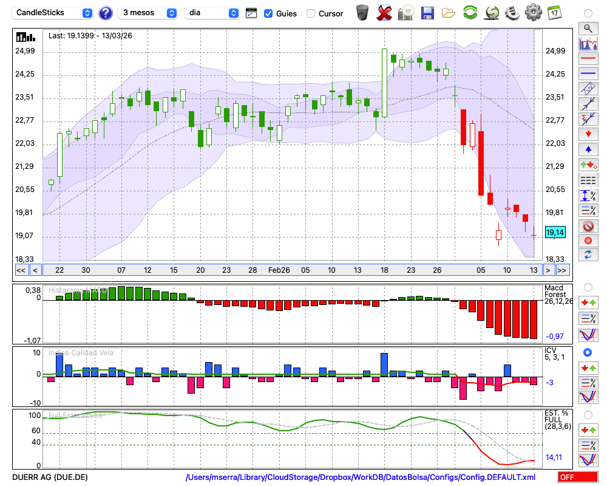Click the DUERR AG (DUE.DE) ticker label

[x=50, y=477]
